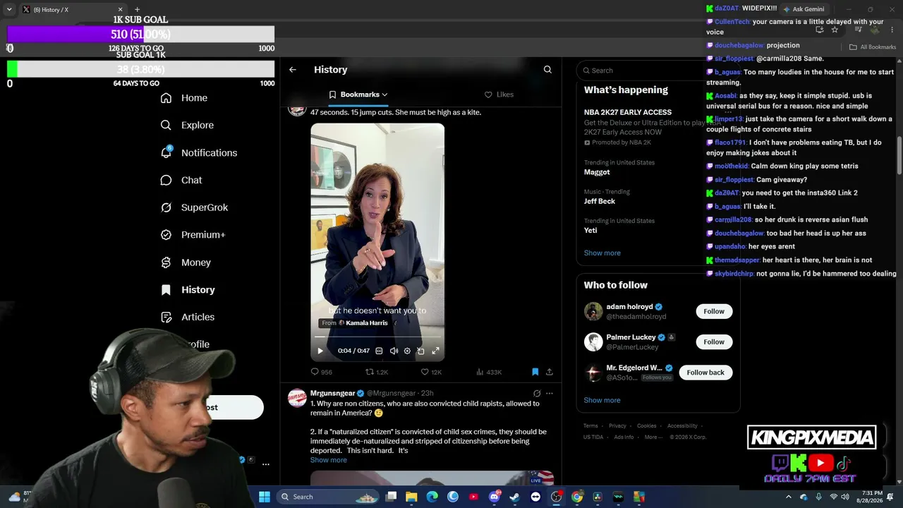Viewport: 903px width, 508px height.
Task: Expand Mrgunsngear post with Show more
Action: tap(329, 460)
